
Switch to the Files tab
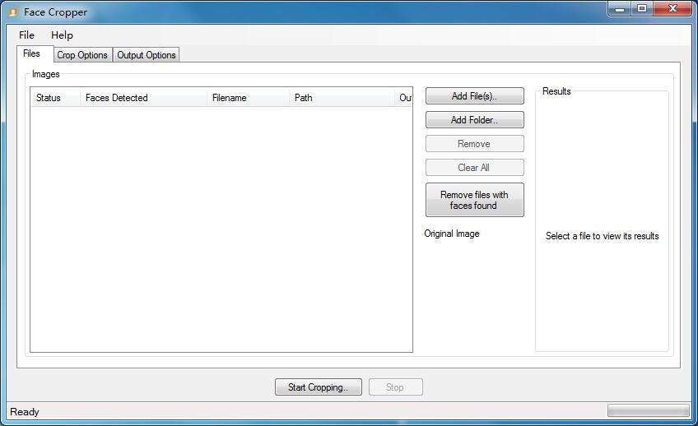coord(32,54)
